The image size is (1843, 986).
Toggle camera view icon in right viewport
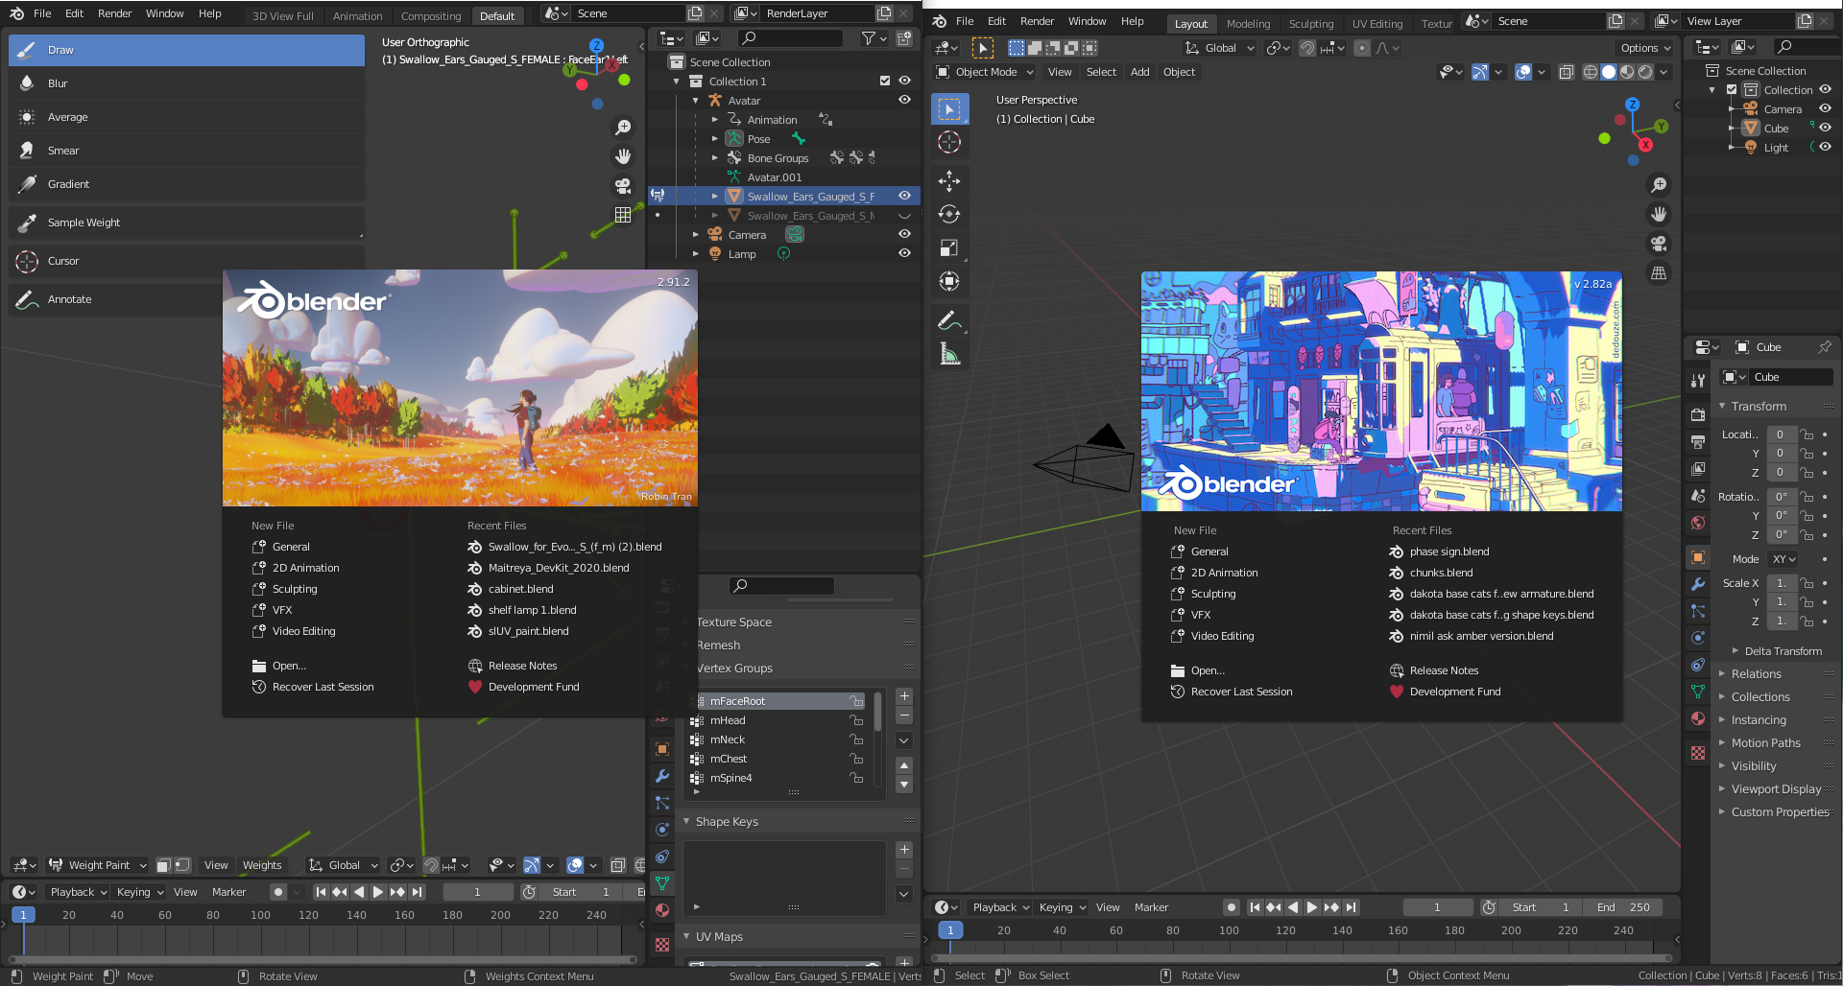click(x=1658, y=244)
